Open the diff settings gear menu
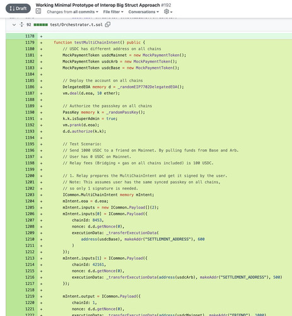Image resolution: width=292 pixels, height=316 pixels. coord(168,11)
